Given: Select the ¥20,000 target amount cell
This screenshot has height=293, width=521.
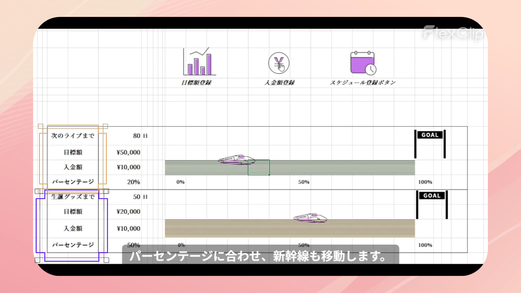Looking at the screenshot, I should point(128,212).
